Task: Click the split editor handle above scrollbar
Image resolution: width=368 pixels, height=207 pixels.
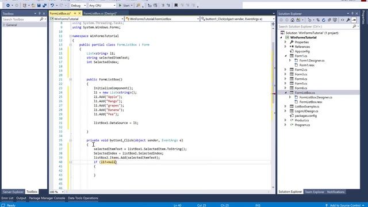Action: pos(273,24)
